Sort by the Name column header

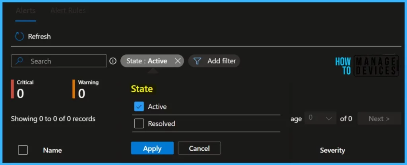52,150
